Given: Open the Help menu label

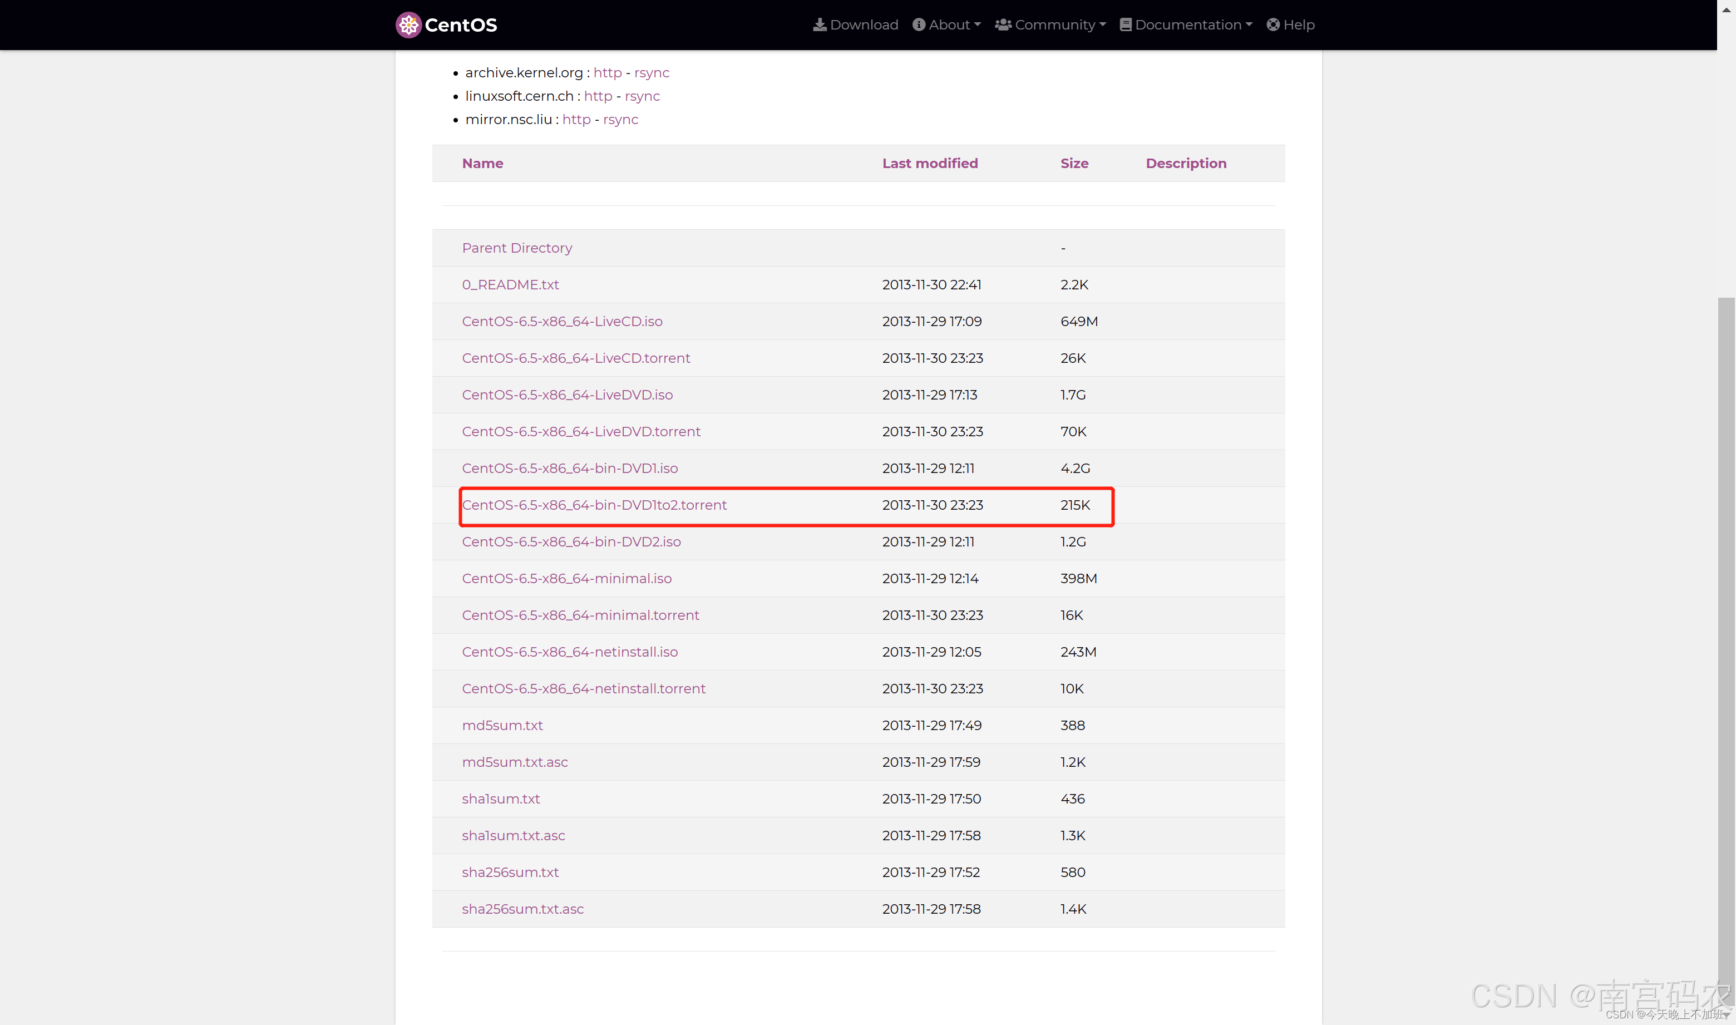Looking at the screenshot, I should pos(1299,25).
